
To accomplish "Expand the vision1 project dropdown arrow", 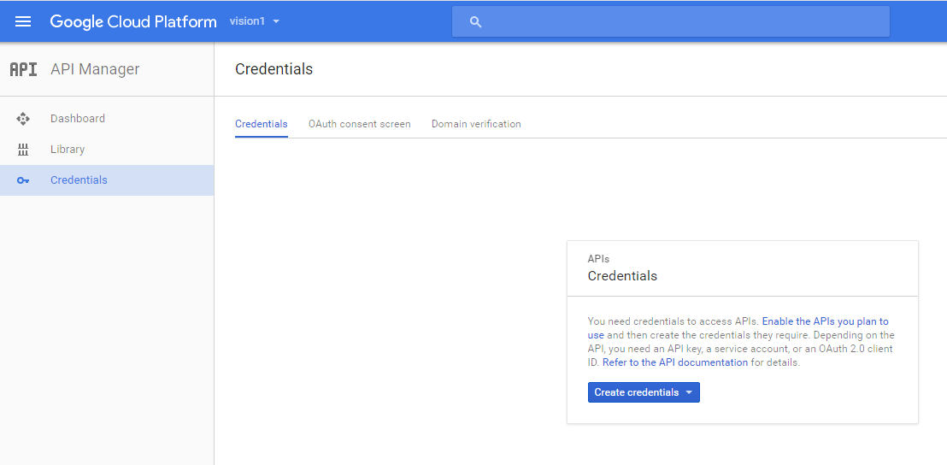I will point(277,21).
